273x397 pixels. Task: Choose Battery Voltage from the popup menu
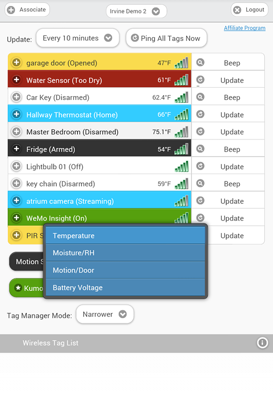coord(125,287)
